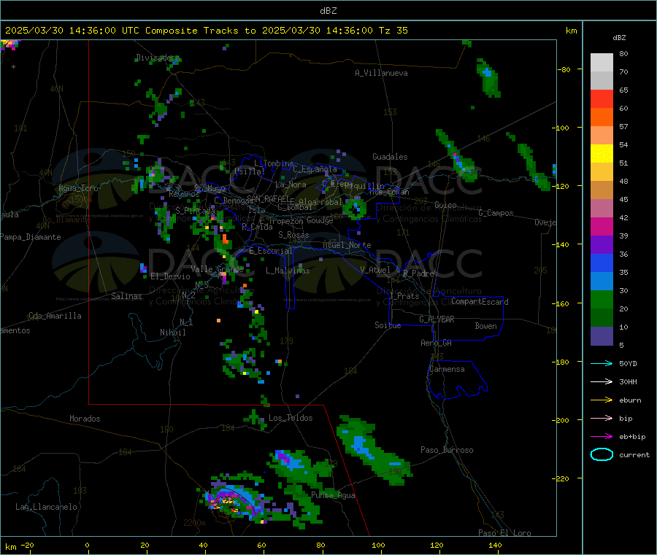Click the Punta_Agua map label
Screen dimensions: 657x555
333,495
